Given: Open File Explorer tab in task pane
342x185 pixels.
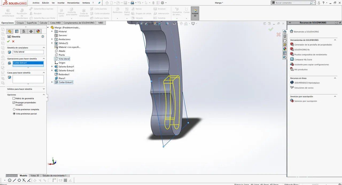Looking at the screenshot, I should 285,40.
